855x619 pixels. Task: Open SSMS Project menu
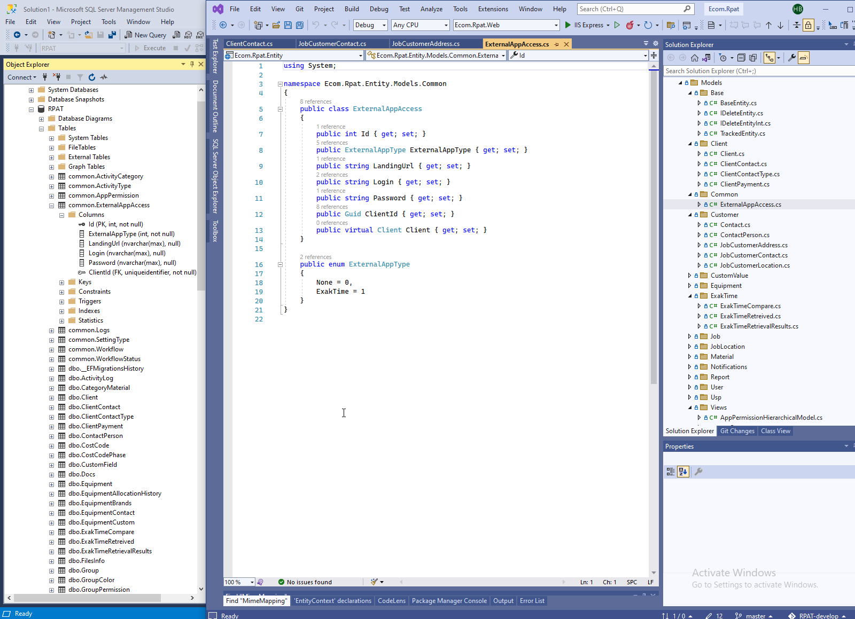81,22
